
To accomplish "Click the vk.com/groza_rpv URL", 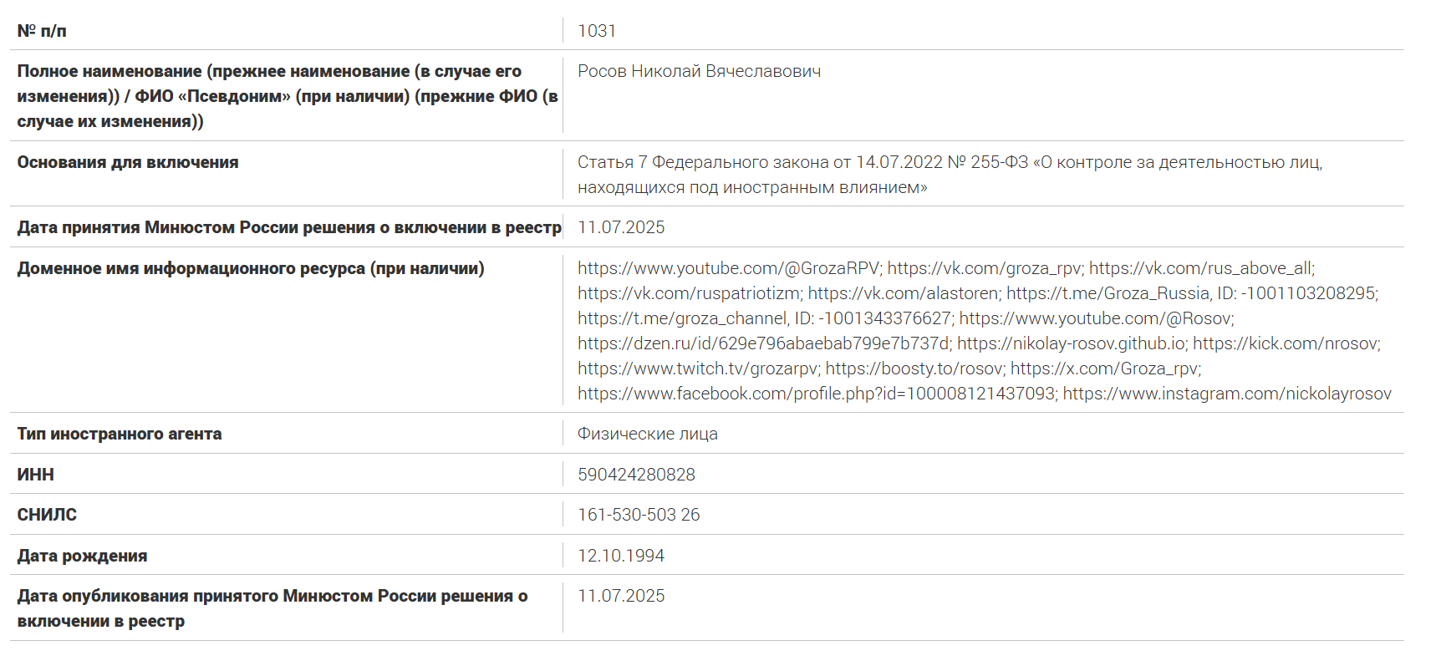I will pyautogui.click(x=985, y=268).
